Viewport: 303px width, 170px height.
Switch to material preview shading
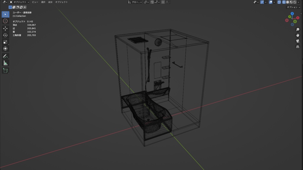click(291, 2)
